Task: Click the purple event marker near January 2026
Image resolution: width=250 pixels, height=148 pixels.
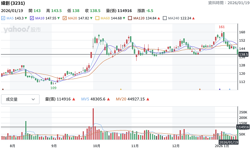Action: [220, 89]
